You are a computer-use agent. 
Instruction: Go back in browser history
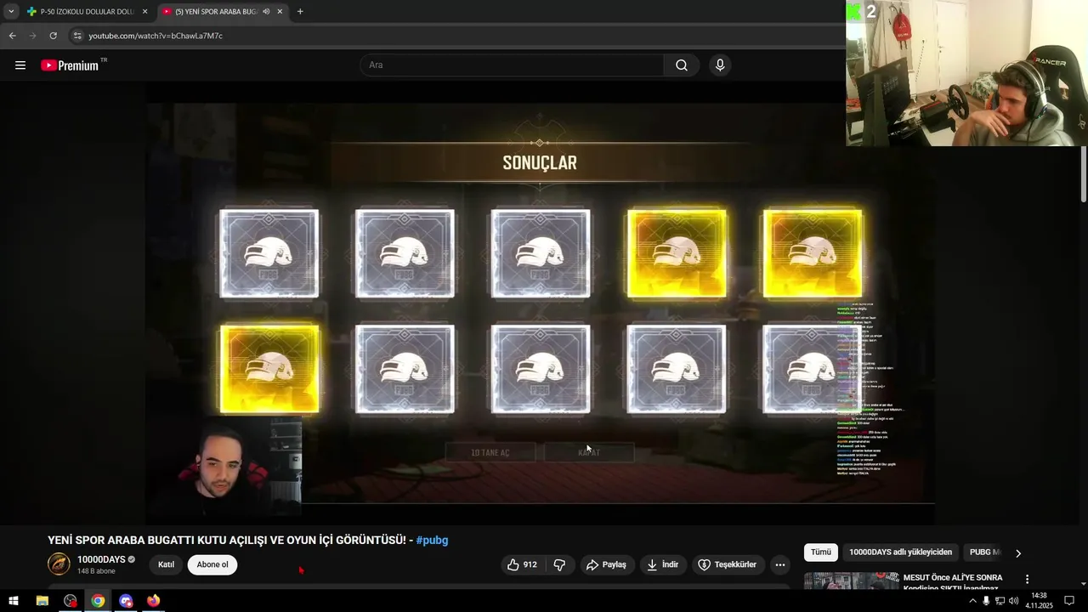click(12, 36)
